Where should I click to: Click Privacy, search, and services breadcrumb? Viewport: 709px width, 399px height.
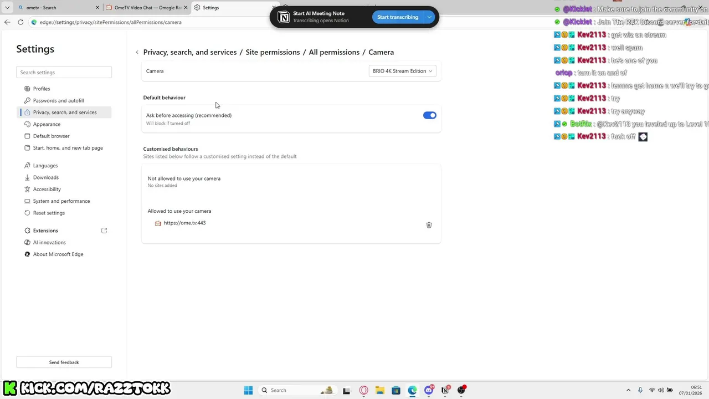pos(190,52)
